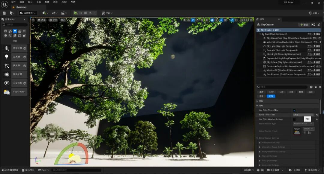
Task: Choose Spot Light (聚光源) item
Action: coord(15,66)
